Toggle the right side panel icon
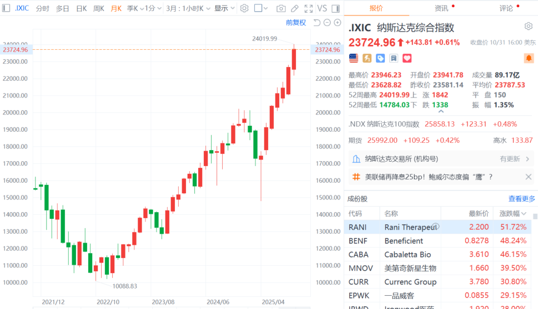Screen dimensions: 538x309 336,8
